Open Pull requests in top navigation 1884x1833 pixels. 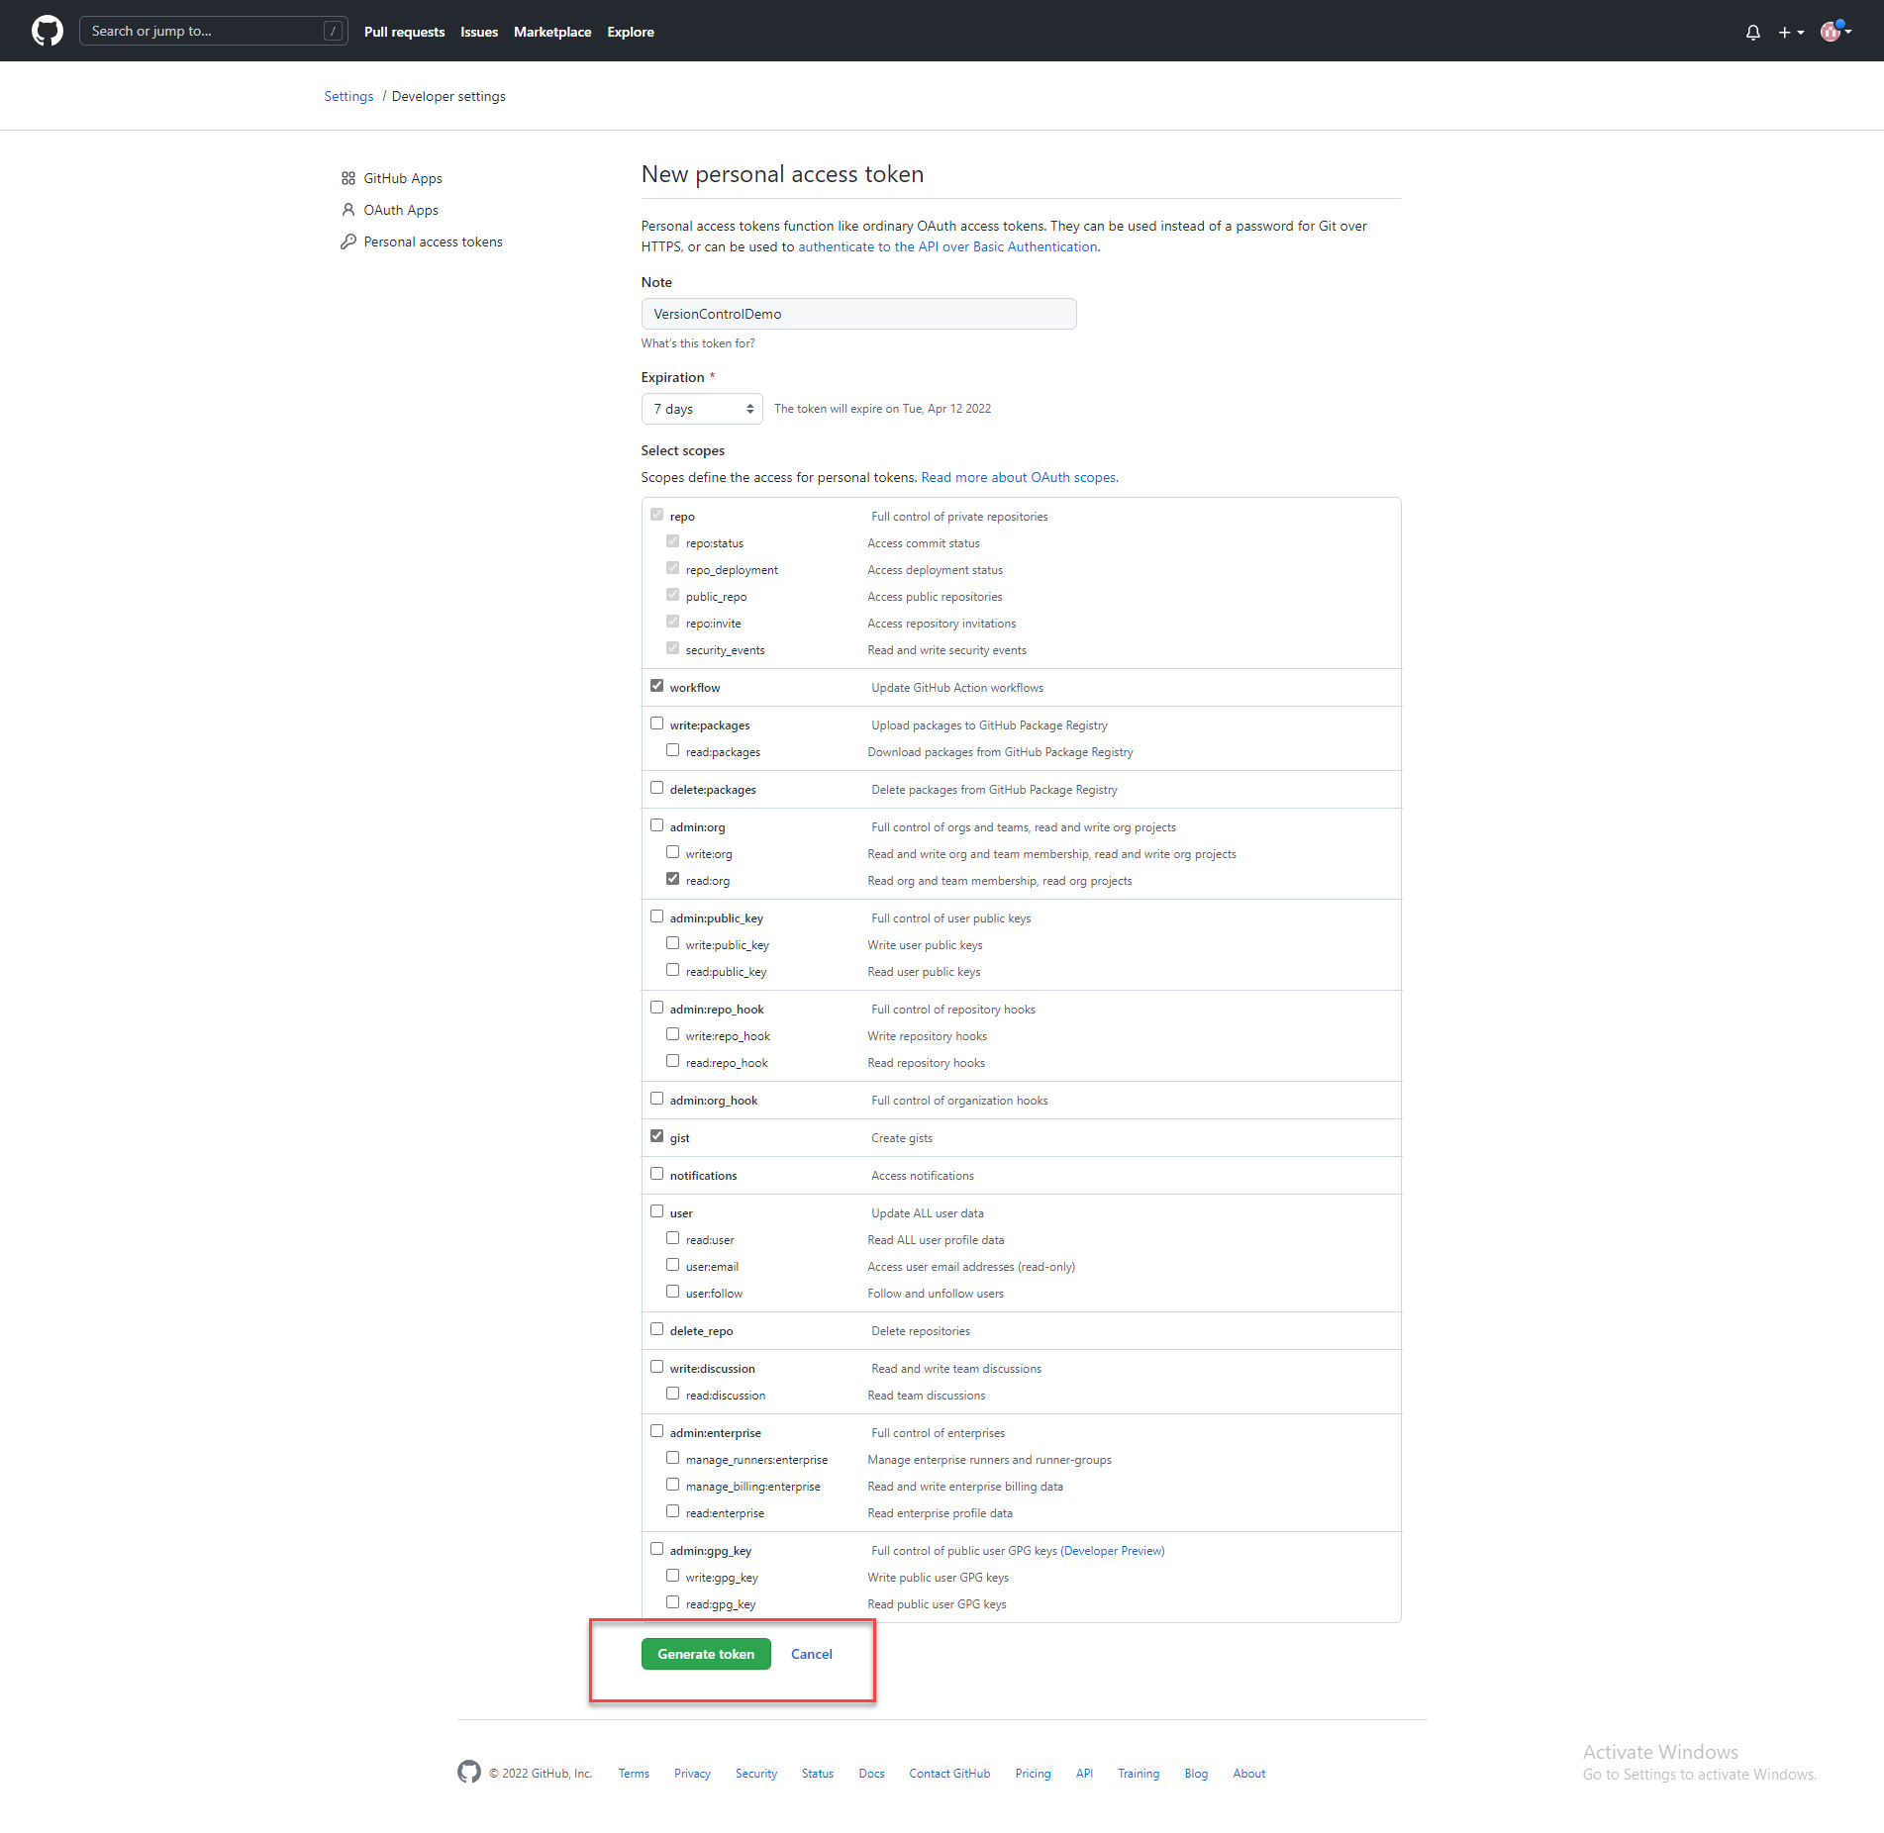point(404,32)
